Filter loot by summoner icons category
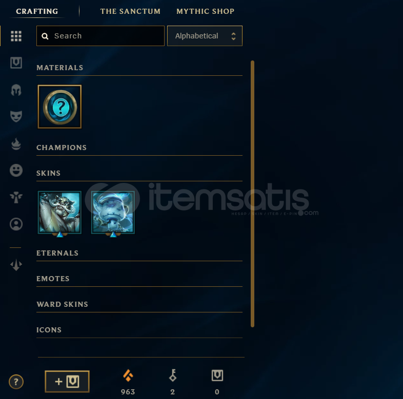403x399 pixels. 16,224
